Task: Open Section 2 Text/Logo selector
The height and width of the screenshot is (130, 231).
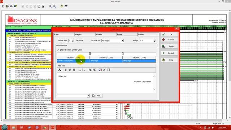Action: [106, 61]
